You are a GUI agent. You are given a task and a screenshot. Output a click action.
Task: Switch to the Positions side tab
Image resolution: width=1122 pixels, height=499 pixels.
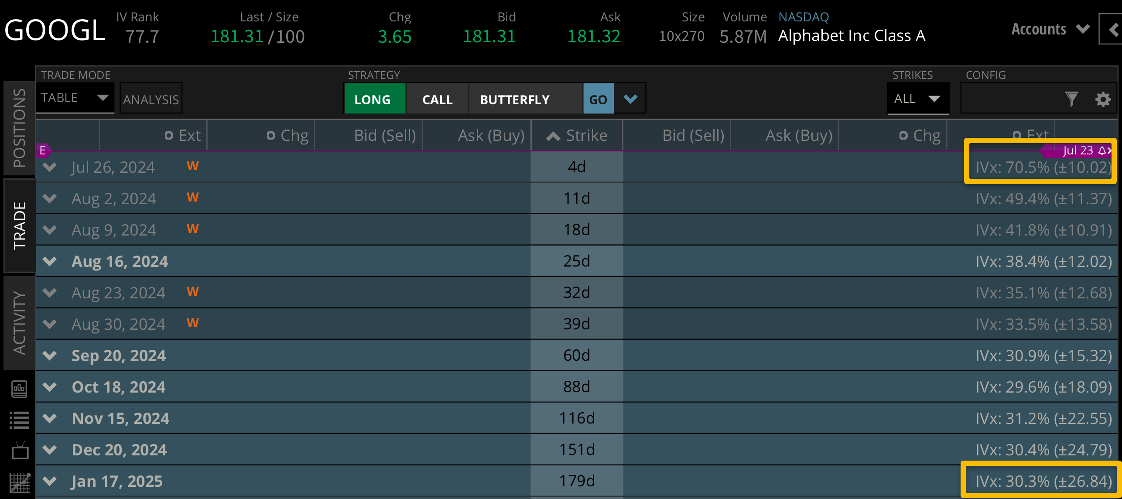click(x=19, y=128)
